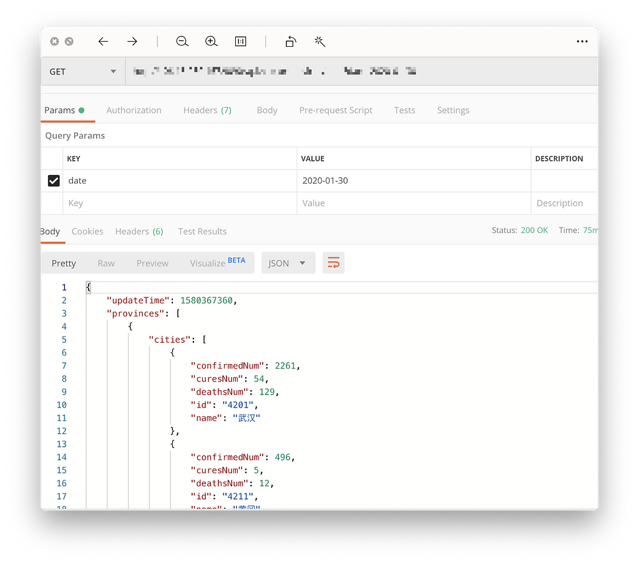Open the GET method dropdown
639x564 pixels.
pyautogui.click(x=83, y=72)
